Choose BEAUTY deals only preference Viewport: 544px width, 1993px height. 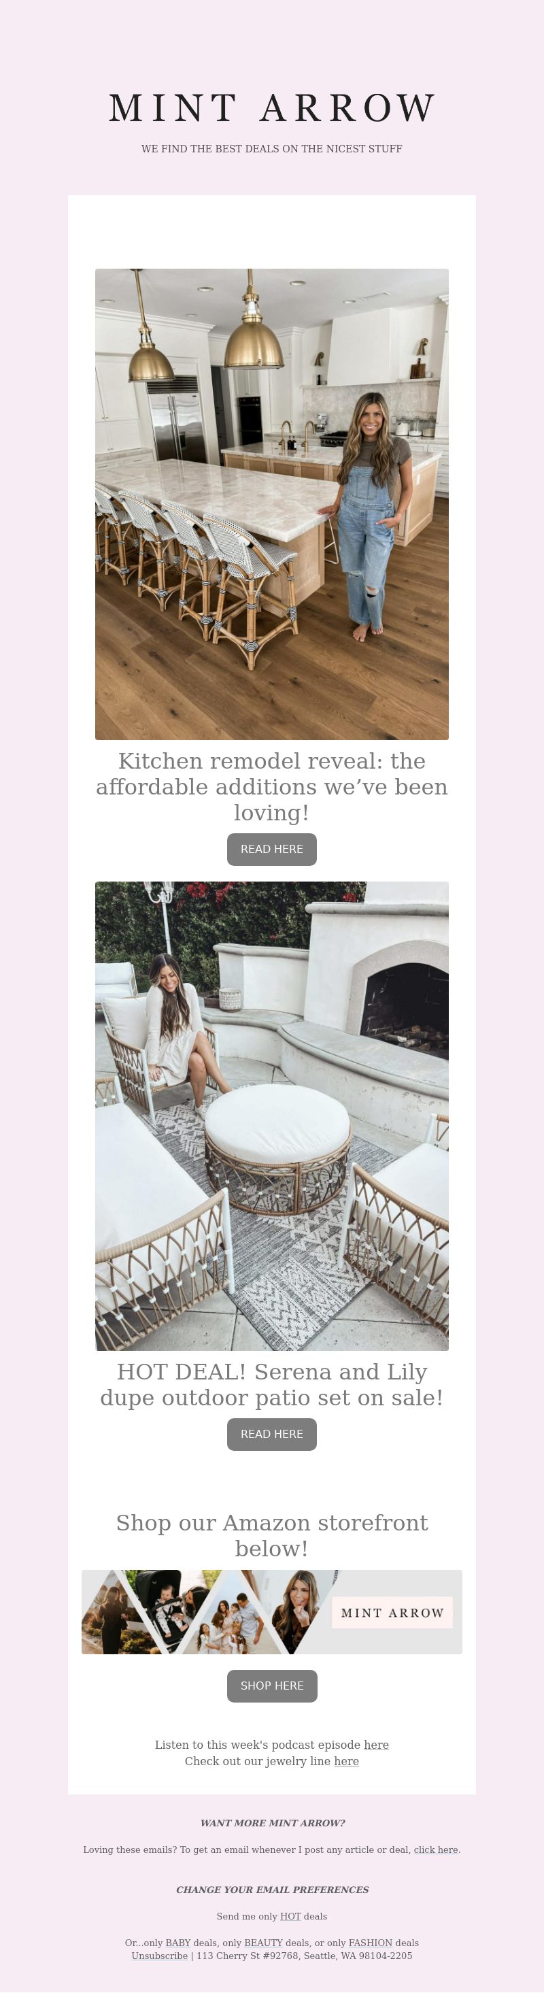click(264, 1943)
